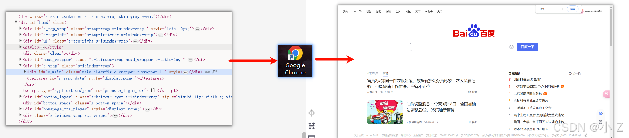Click the camera image-search icon in the search box
629x138 pixels.
[512, 47]
